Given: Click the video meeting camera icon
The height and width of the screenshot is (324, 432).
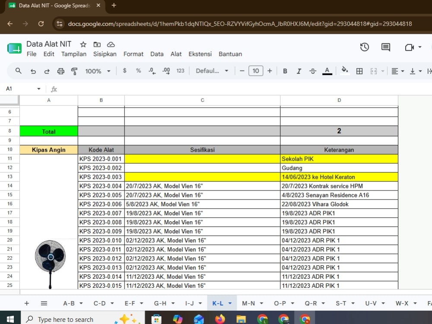Looking at the screenshot, I should 410,48.
